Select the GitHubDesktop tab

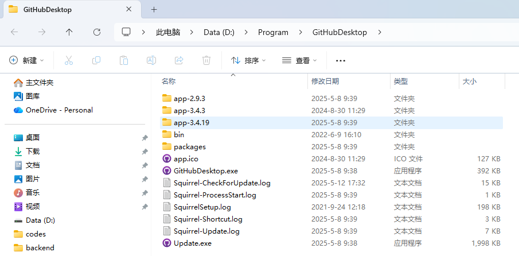(x=63, y=9)
